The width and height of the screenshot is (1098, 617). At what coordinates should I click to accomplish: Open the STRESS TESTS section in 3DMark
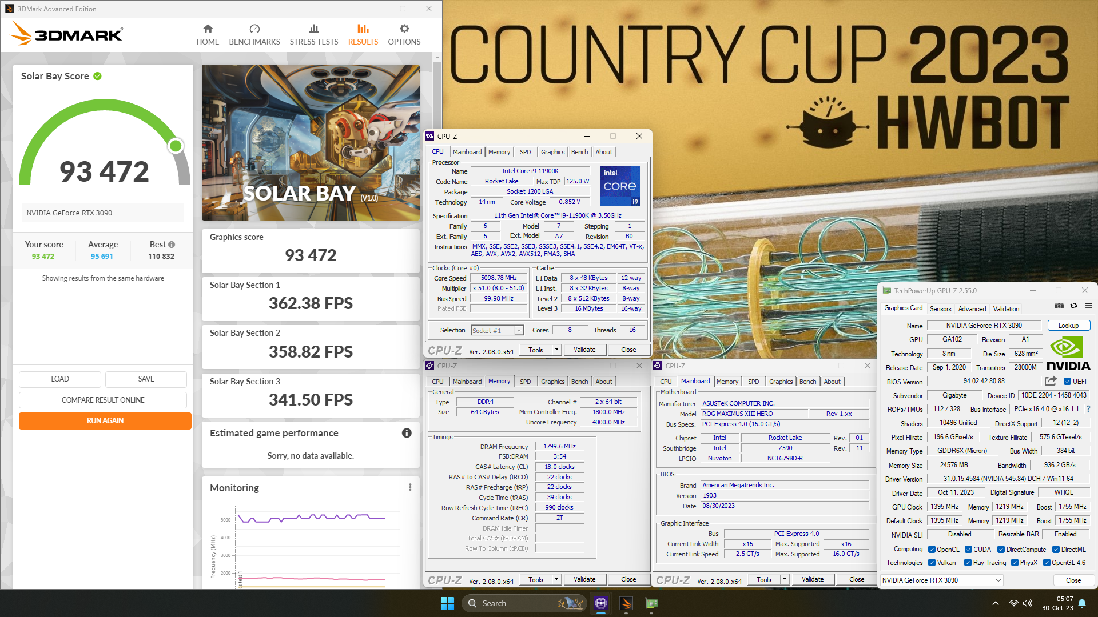313,35
